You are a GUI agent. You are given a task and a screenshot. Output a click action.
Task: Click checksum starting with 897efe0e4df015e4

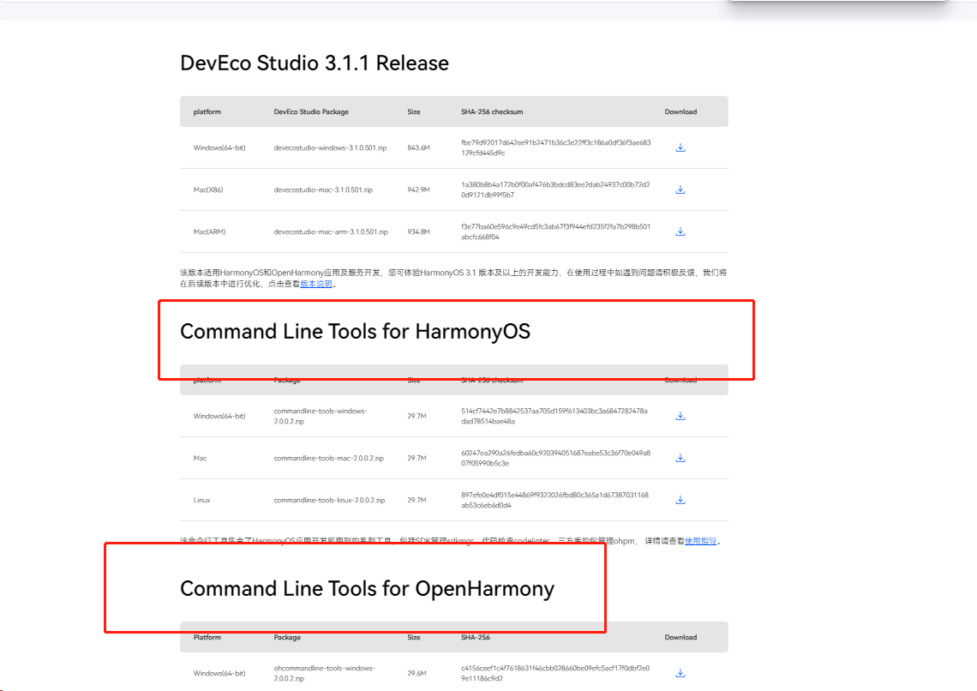pyautogui.click(x=554, y=500)
